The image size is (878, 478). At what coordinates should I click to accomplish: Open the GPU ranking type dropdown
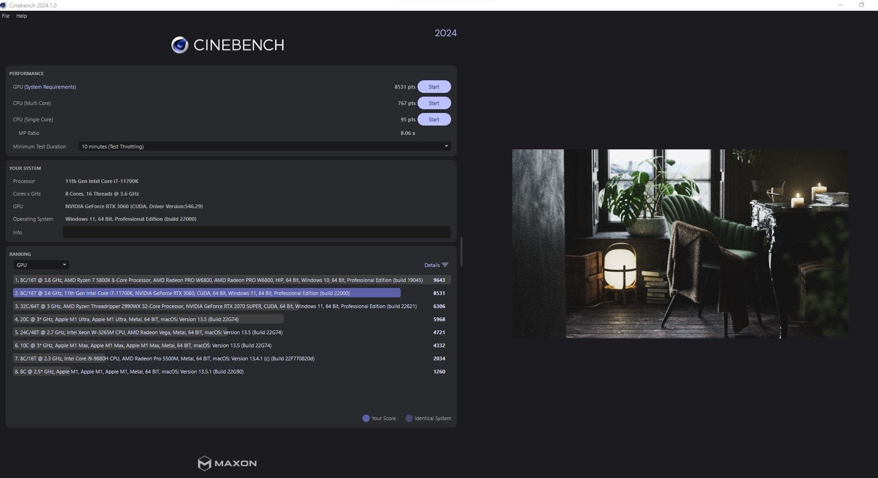coord(41,265)
